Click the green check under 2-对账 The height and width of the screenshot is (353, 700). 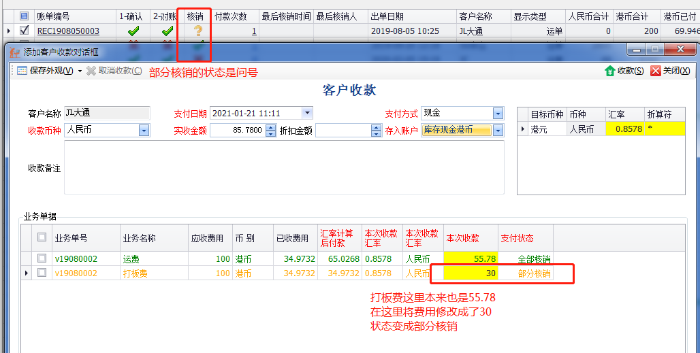point(168,31)
